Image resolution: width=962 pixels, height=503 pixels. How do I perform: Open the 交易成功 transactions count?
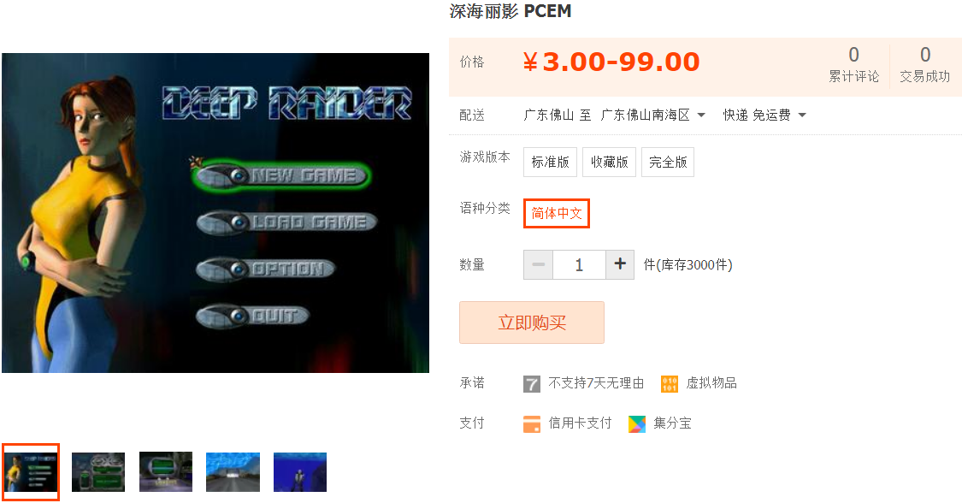point(924,64)
